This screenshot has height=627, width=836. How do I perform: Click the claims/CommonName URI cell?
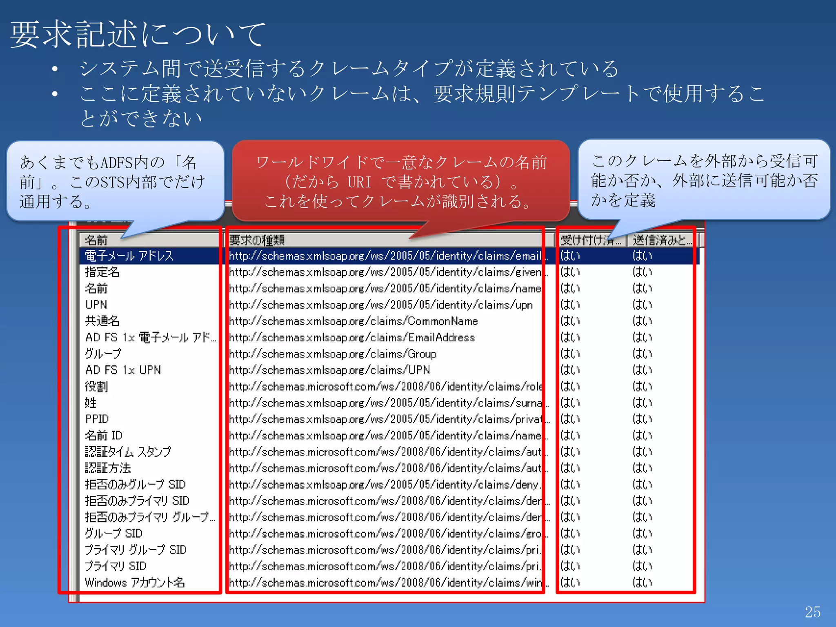tap(354, 321)
